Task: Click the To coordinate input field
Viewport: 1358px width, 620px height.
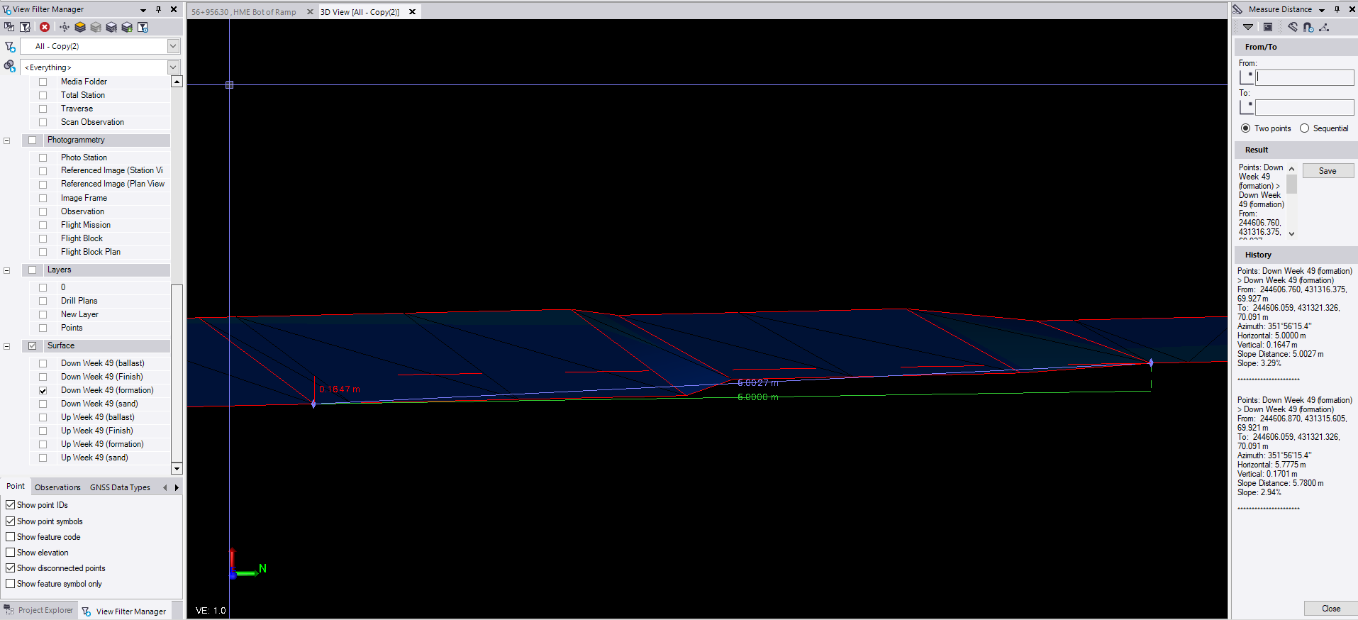Action: 1304,107
